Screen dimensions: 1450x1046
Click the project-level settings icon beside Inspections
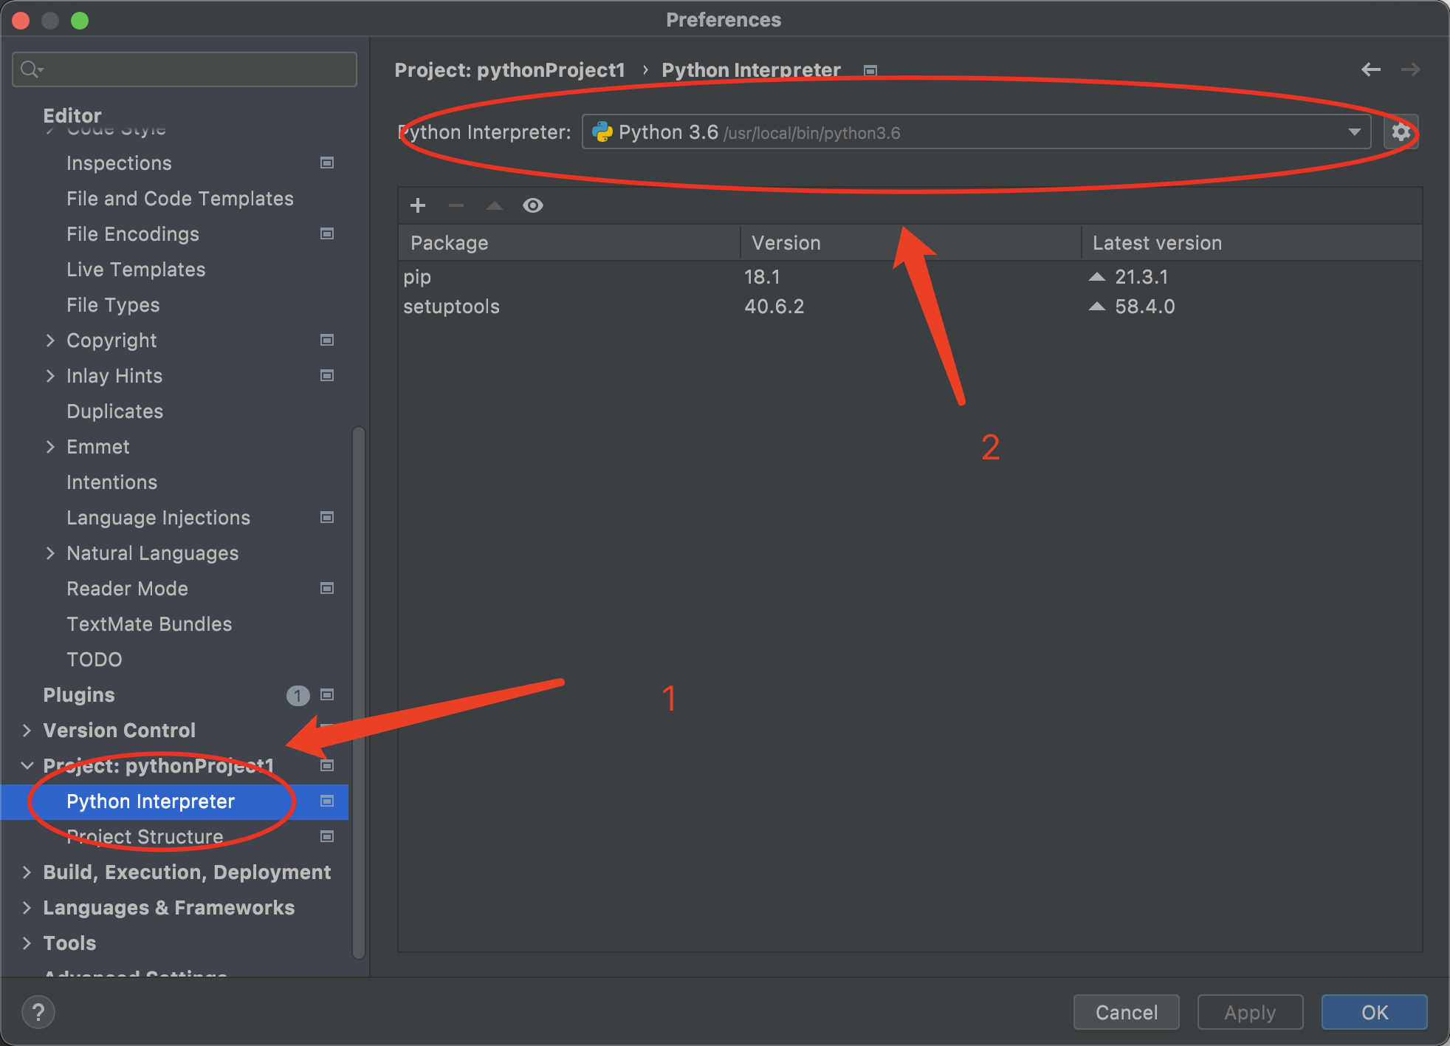[327, 163]
